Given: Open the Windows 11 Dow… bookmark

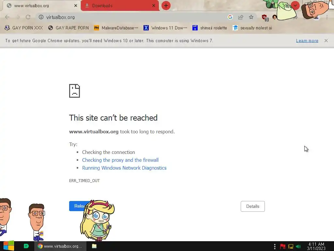Looking at the screenshot, I should click(x=165, y=28).
